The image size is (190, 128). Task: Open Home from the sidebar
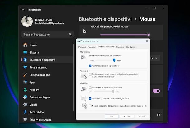pyautogui.click(x=47, y=45)
